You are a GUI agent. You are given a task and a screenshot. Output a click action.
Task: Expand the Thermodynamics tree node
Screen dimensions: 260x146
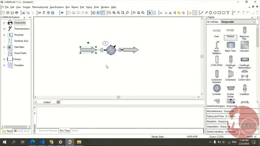(x=4, y=29)
